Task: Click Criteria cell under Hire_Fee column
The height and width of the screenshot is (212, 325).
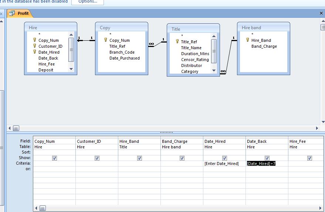Action: pyautogui.click(x=306, y=164)
